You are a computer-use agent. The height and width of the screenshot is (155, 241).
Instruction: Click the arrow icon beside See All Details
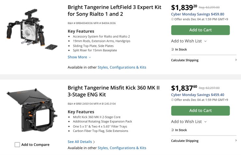pos(94,142)
